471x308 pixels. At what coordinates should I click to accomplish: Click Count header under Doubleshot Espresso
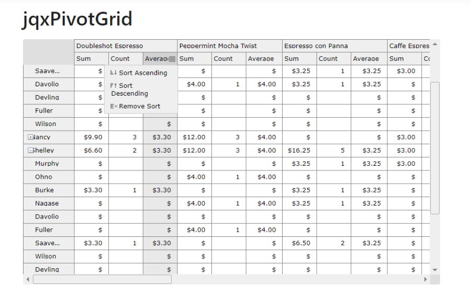click(x=126, y=59)
